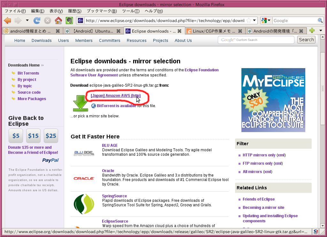Click the URL address field

[x=165, y=20]
